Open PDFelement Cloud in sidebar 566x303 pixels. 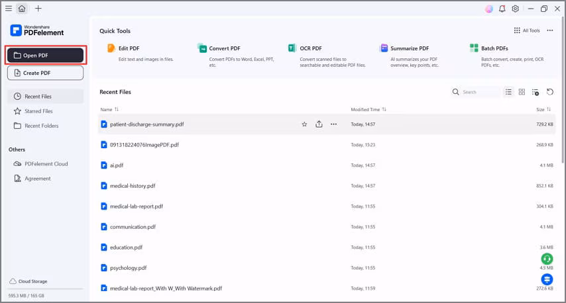pyautogui.click(x=46, y=164)
